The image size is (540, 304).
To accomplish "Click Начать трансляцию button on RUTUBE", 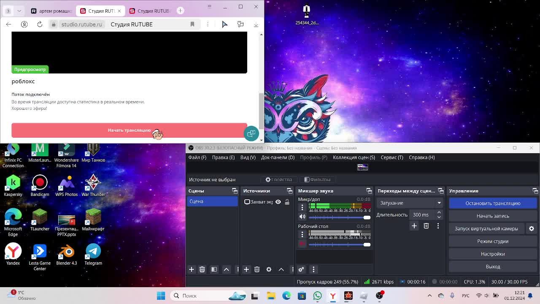I will click(129, 130).
